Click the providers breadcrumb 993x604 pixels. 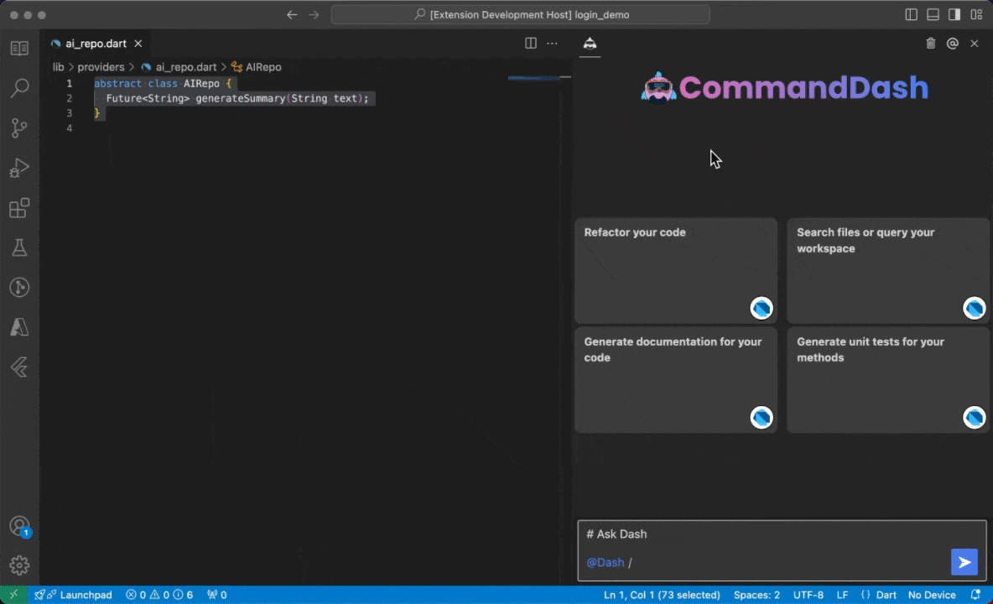101,66
